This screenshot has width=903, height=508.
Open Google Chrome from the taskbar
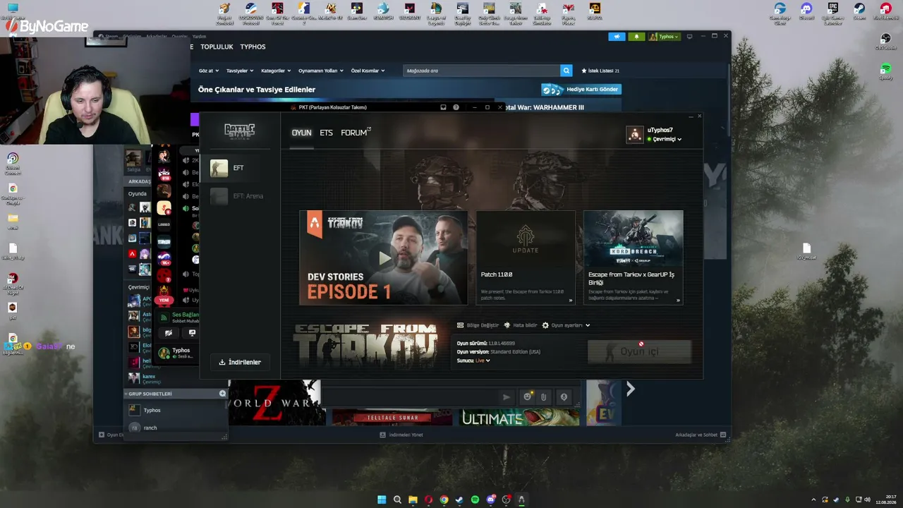pyautogui.click(x=444, y=500)
